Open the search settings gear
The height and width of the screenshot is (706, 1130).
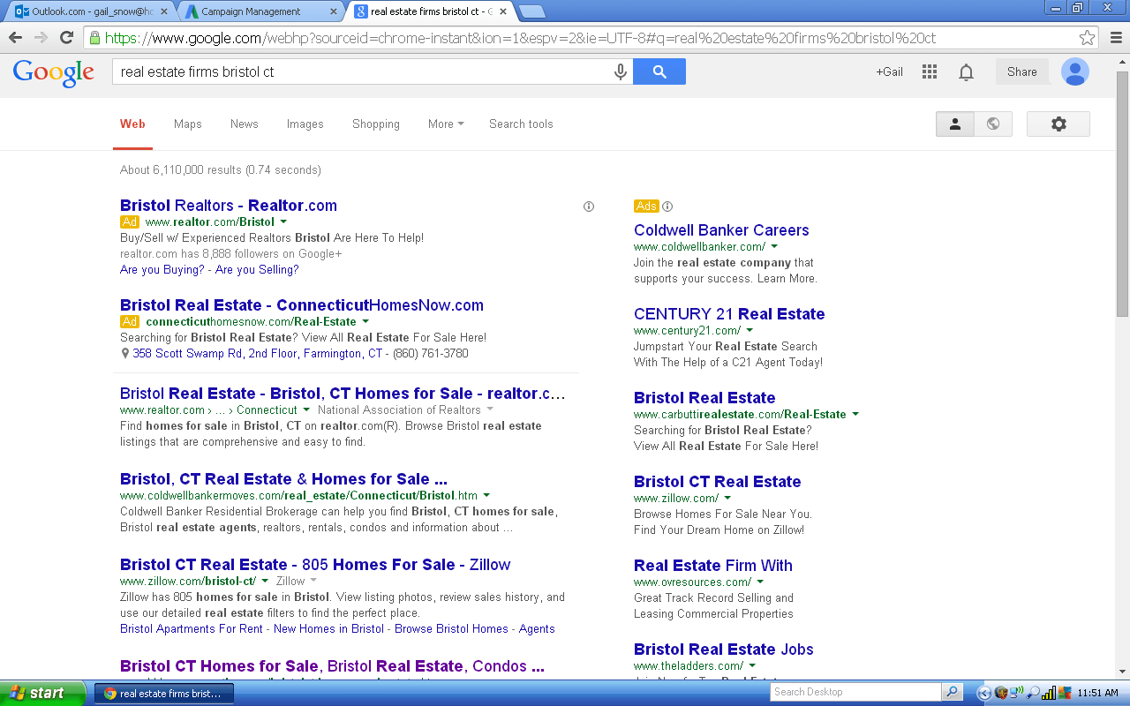click(1058, 124)
